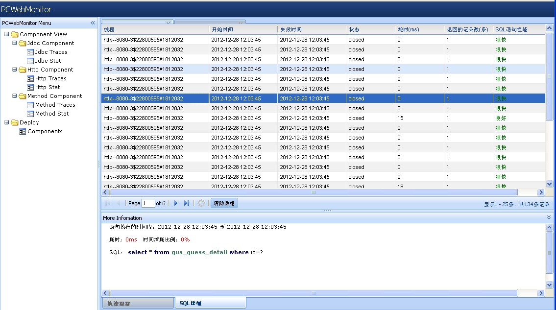Collapse the More Infomation panel
Image resolution: width=556 pixels, height=310 pixels.
[x=549, y=217]
